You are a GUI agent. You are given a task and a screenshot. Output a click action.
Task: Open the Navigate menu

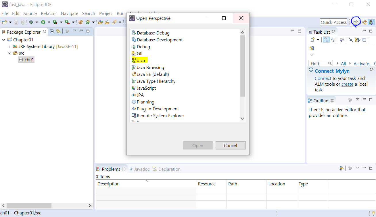[x=70, y=13]
